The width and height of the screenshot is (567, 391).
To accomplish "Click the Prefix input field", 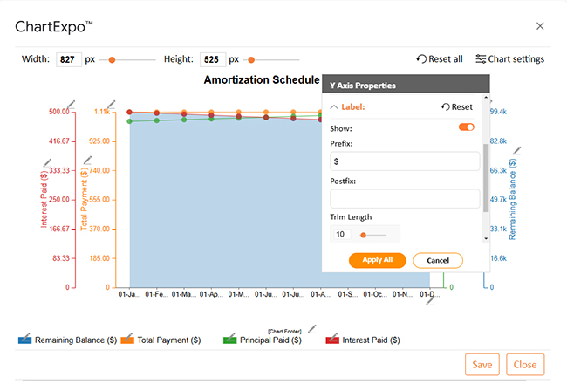I will tap(405, 161).
